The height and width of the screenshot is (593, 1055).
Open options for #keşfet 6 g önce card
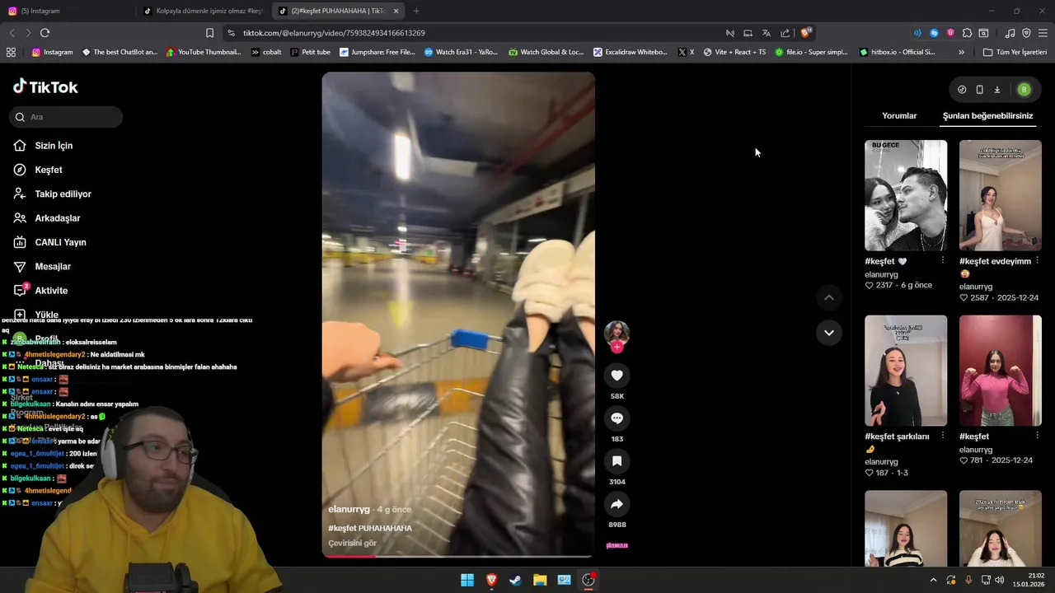point(943,260)
